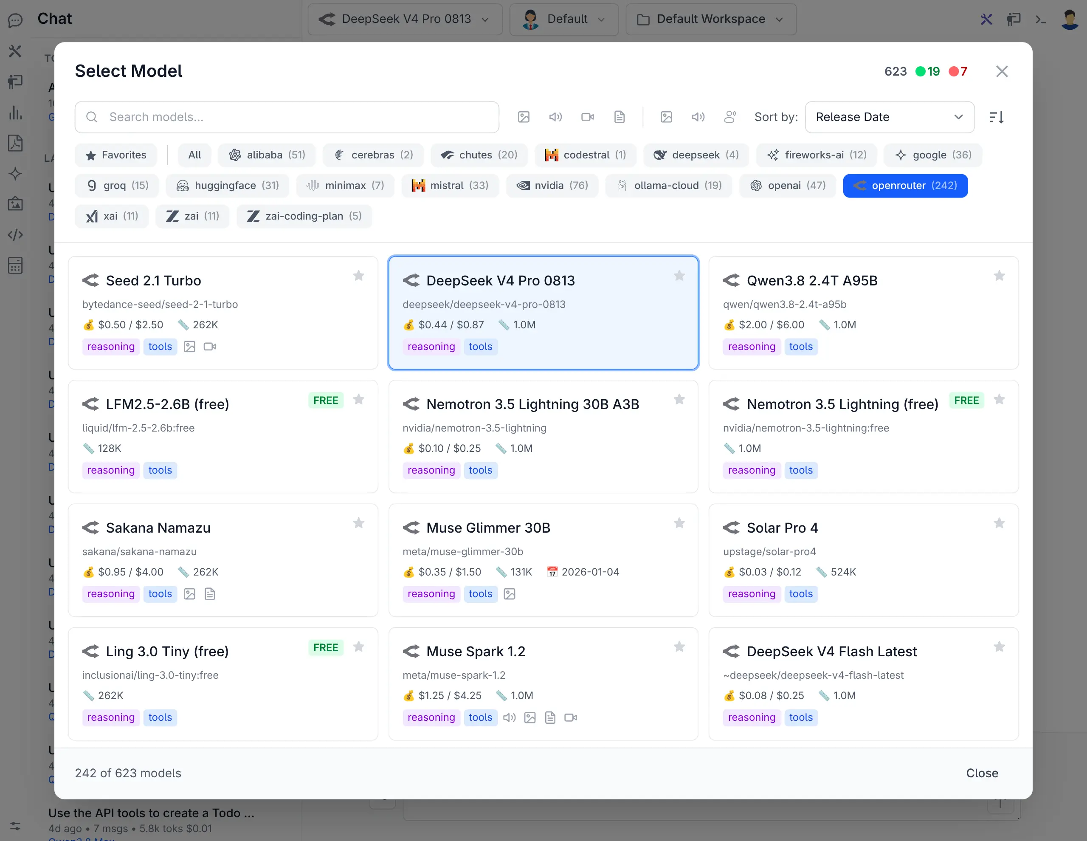The width and height of the screenshot is (1087, 841).
Task: Open the code brackets sidebar icon
Action: (x=15, y=234)
